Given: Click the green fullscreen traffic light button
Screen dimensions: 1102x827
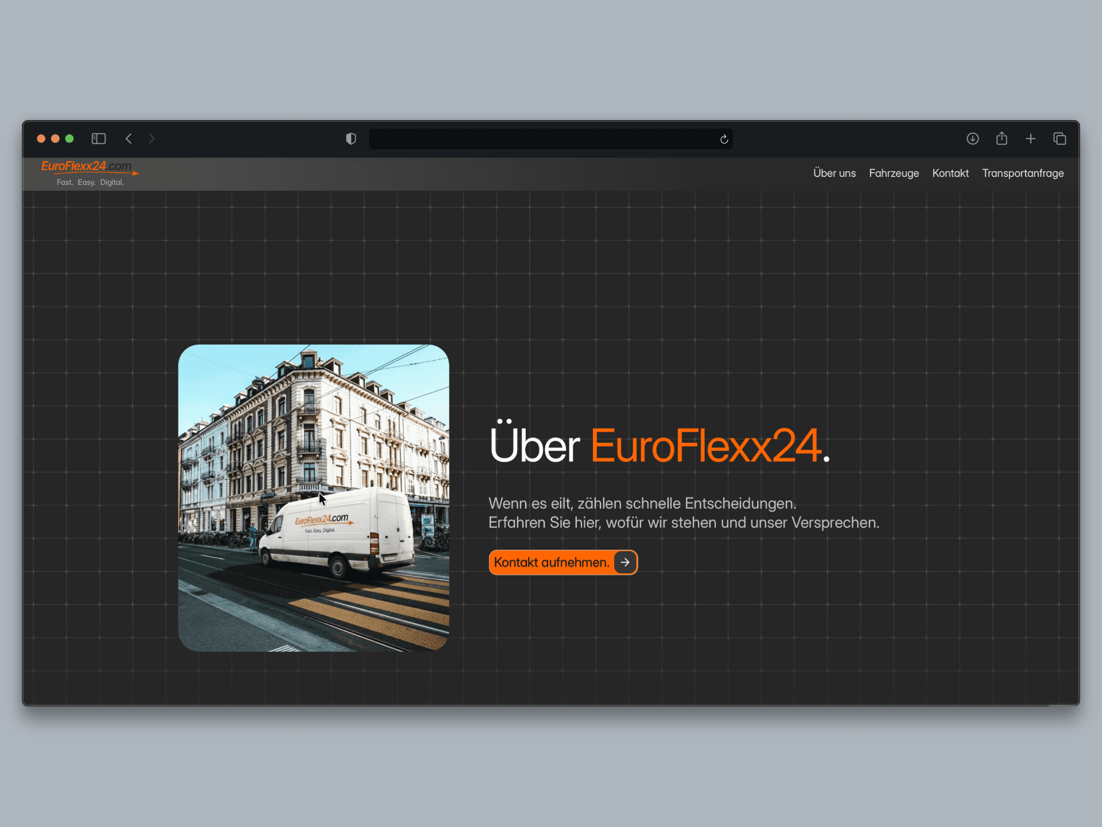Looking at the screenshot, I should [69, 138].
